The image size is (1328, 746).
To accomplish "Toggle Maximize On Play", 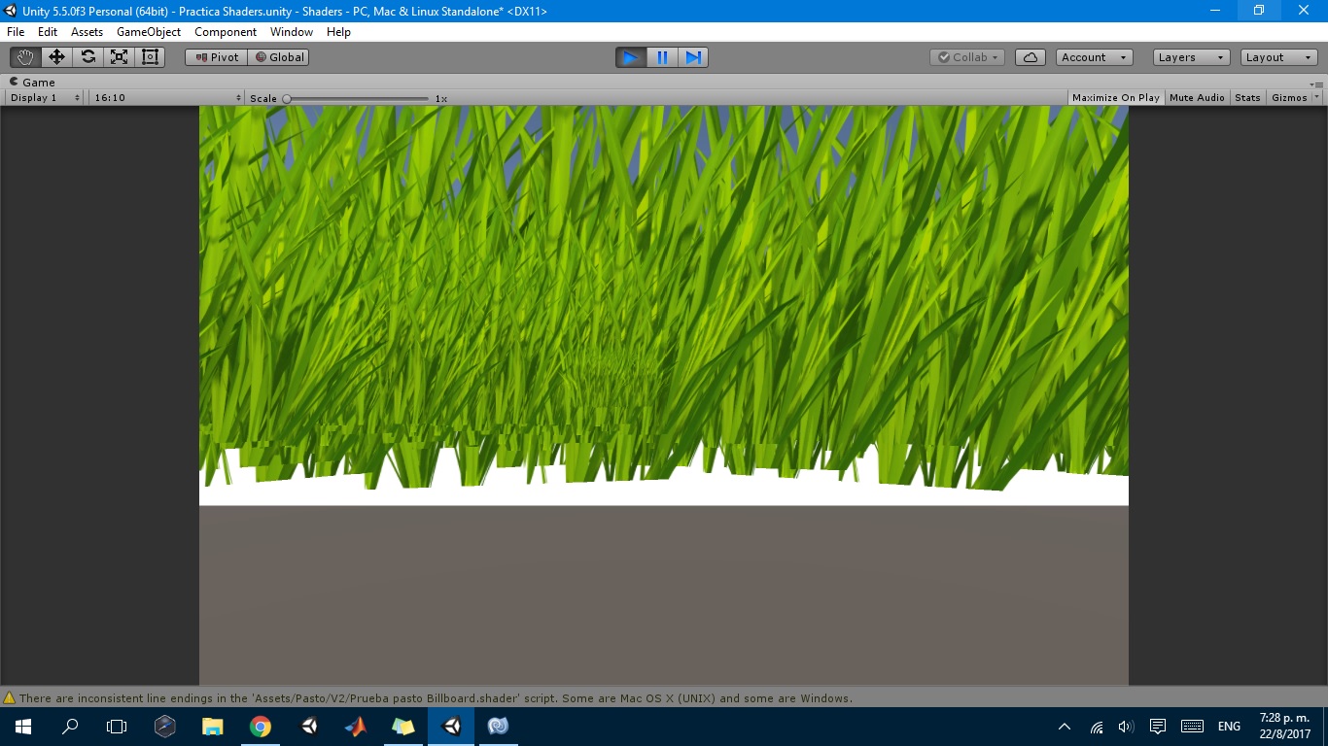I will (x=1115, y=98).
